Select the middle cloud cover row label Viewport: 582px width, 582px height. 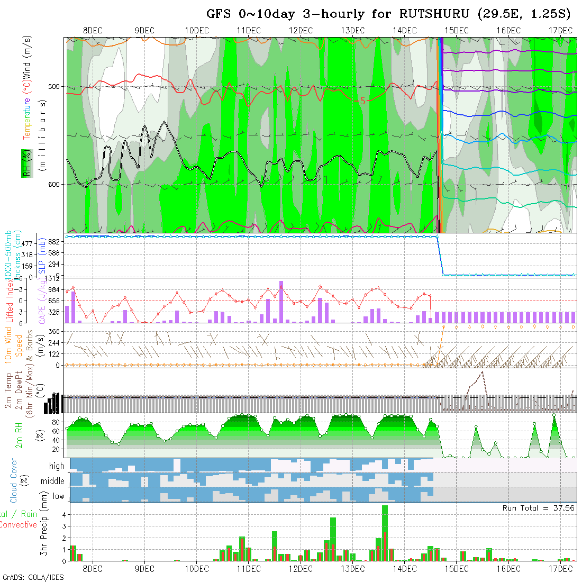(53, 481)
